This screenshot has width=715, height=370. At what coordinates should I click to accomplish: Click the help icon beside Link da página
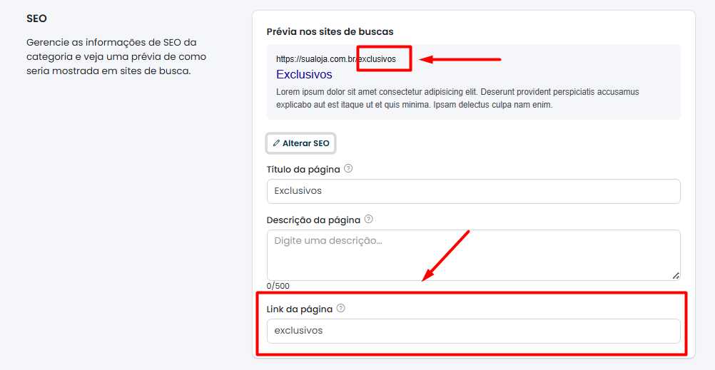point(341,309)
